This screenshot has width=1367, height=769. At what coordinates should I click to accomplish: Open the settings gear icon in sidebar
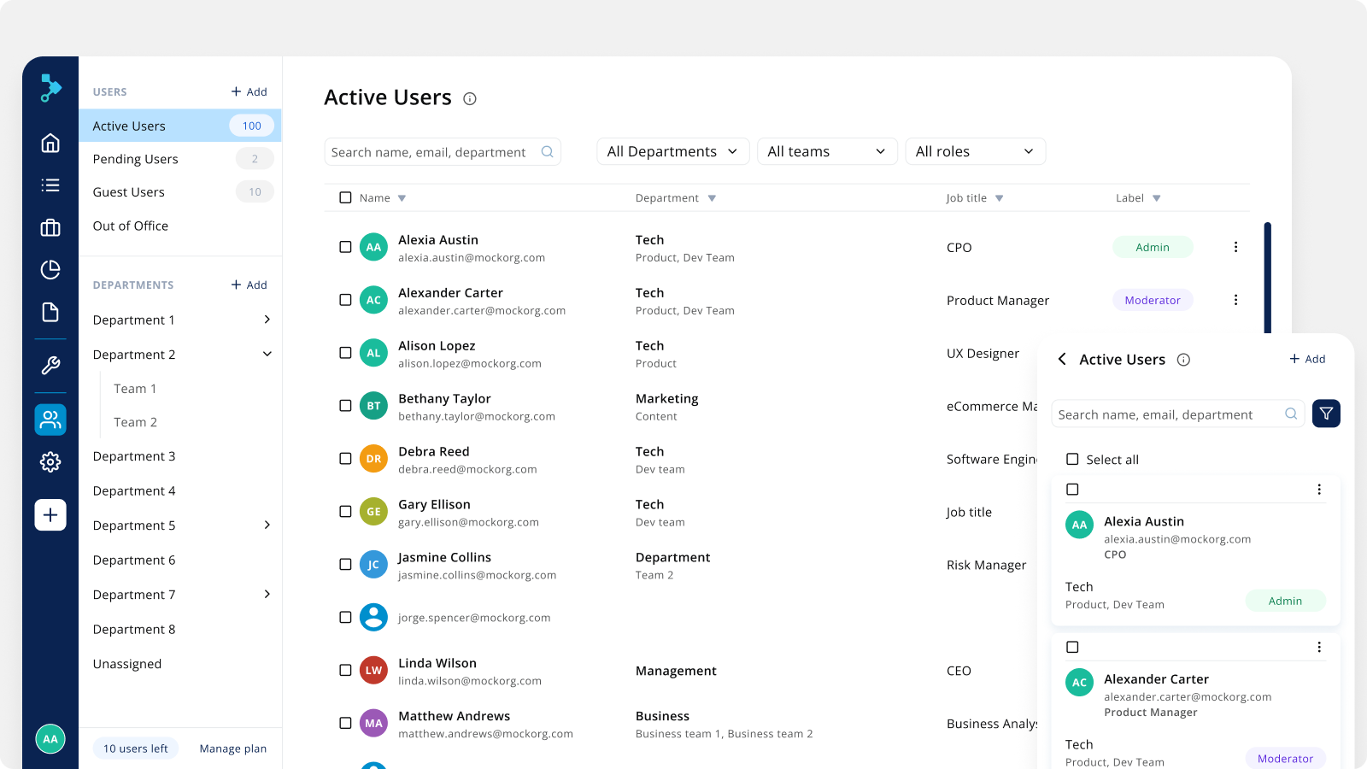click(x=50, y=462)
